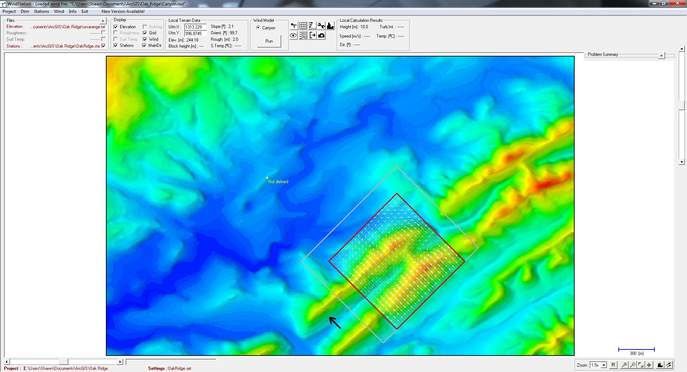The width and height of the screenshot is (687, 372).
Task: Expand the Problem Summary panel
Action: [661, 55]
